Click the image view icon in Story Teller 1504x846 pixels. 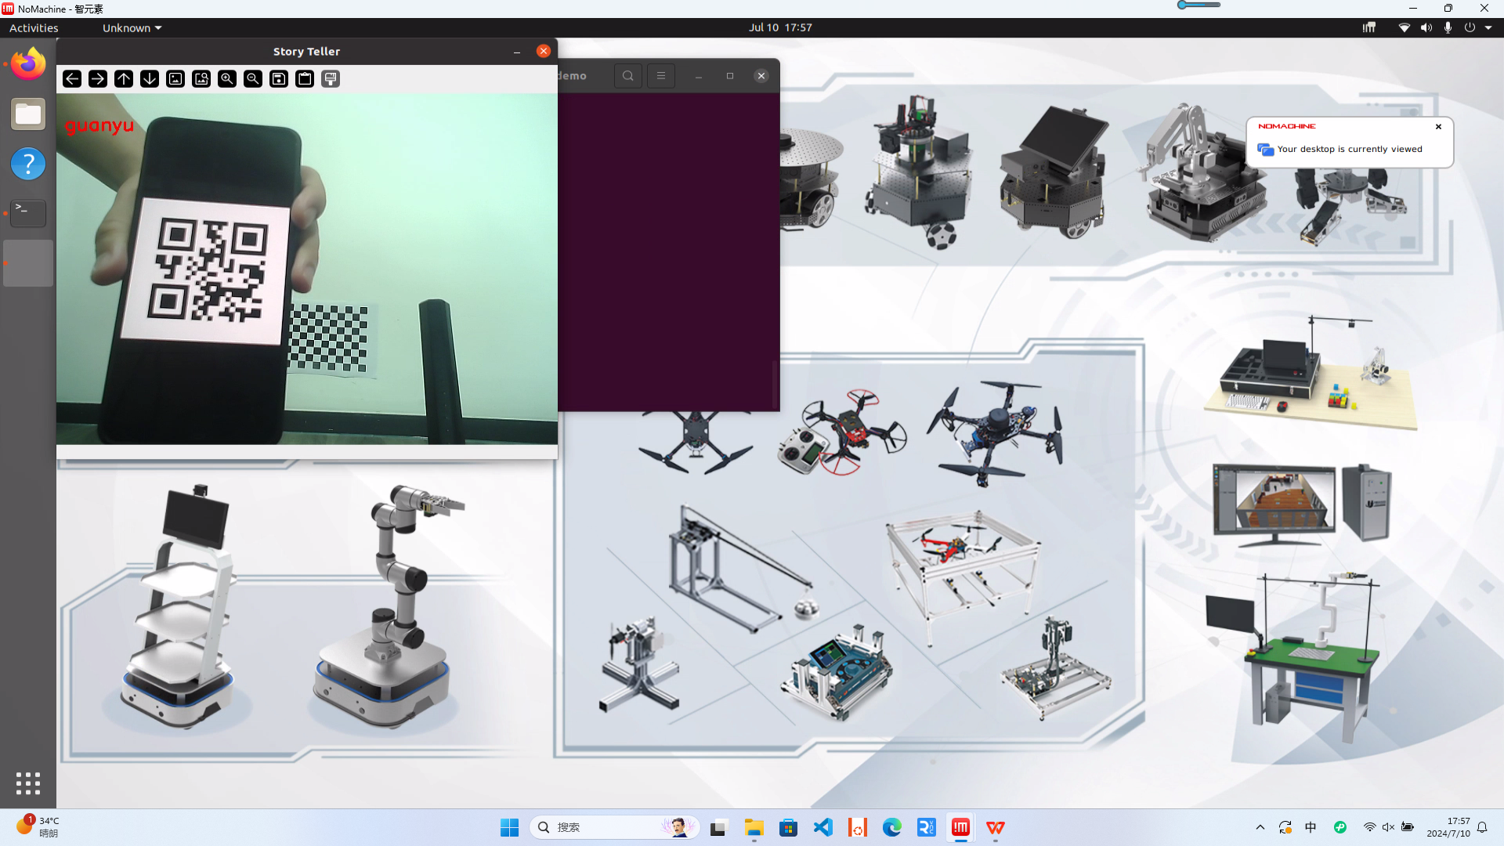tap(175, 78)
